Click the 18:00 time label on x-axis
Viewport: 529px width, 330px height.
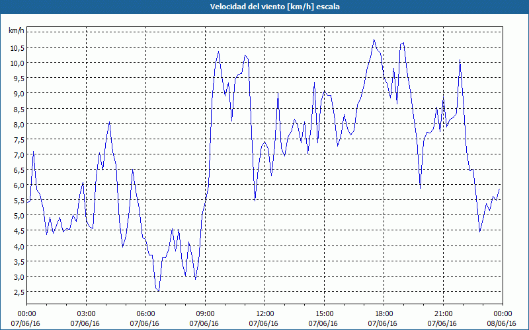coord(383,314)
